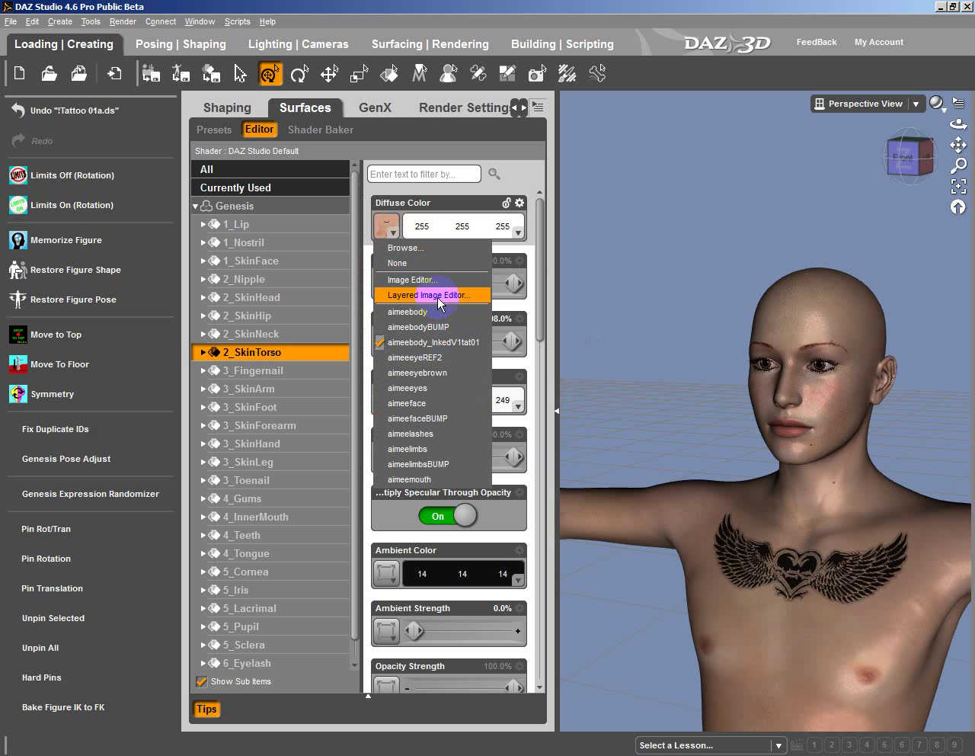Click the viewport frame selection icon

point(958,186)
